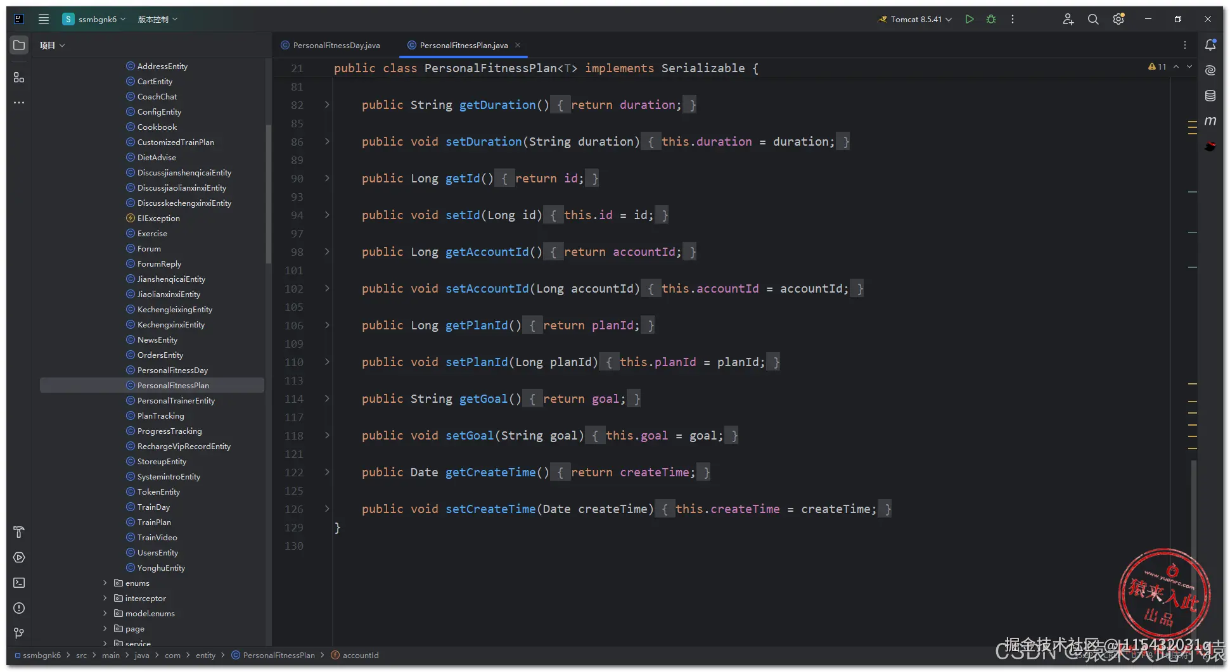Select PersonalFitnessDay in project tree

point(172,370)
